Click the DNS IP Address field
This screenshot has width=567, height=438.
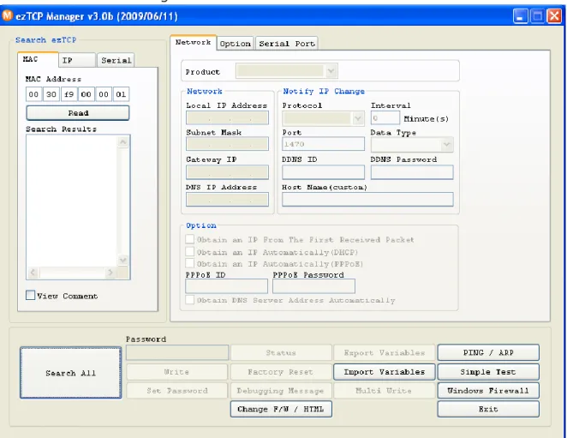(227, 199)
